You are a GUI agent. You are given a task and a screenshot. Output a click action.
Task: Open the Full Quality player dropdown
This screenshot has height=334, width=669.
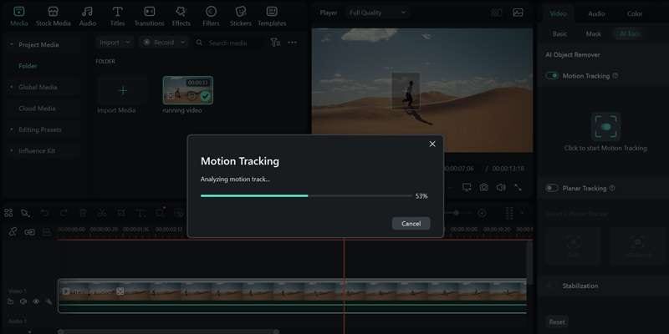(x=377, y=13)
